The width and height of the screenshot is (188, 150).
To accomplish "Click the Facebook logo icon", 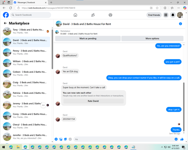I will [x=6, y=15].
